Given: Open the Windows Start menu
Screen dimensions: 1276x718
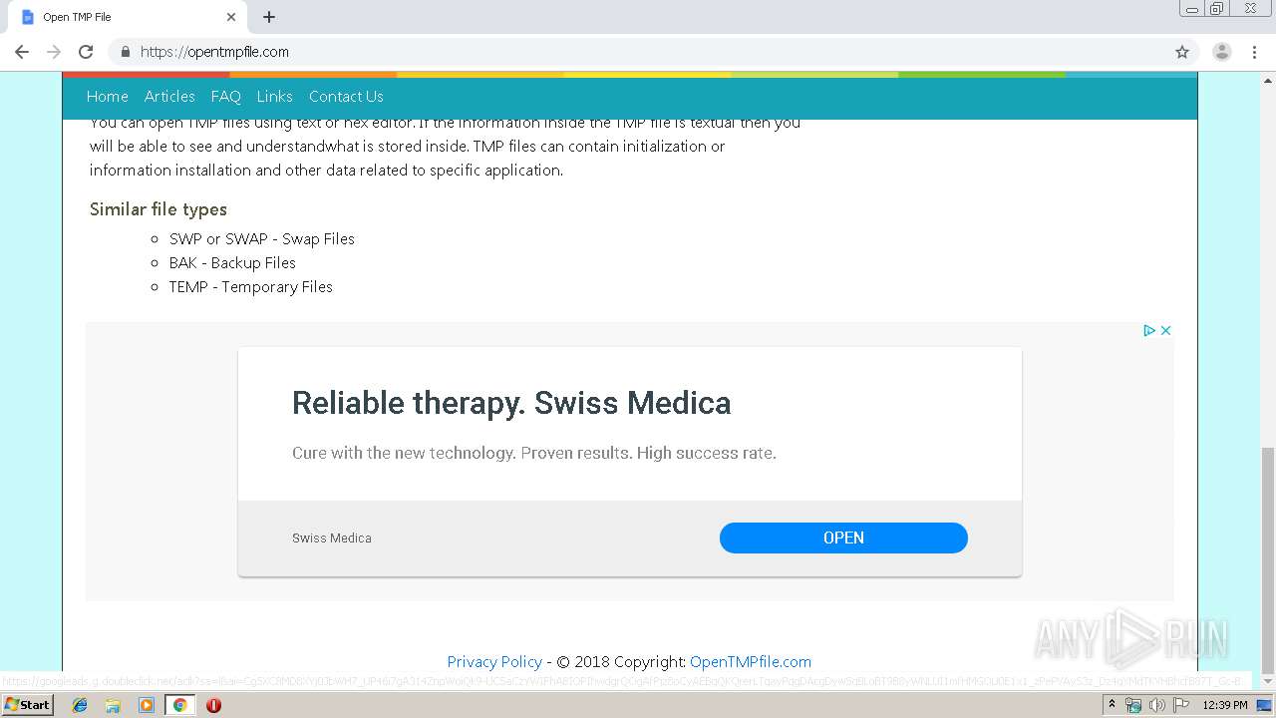Looking at the screenshot, I should (x=27, y=705).
